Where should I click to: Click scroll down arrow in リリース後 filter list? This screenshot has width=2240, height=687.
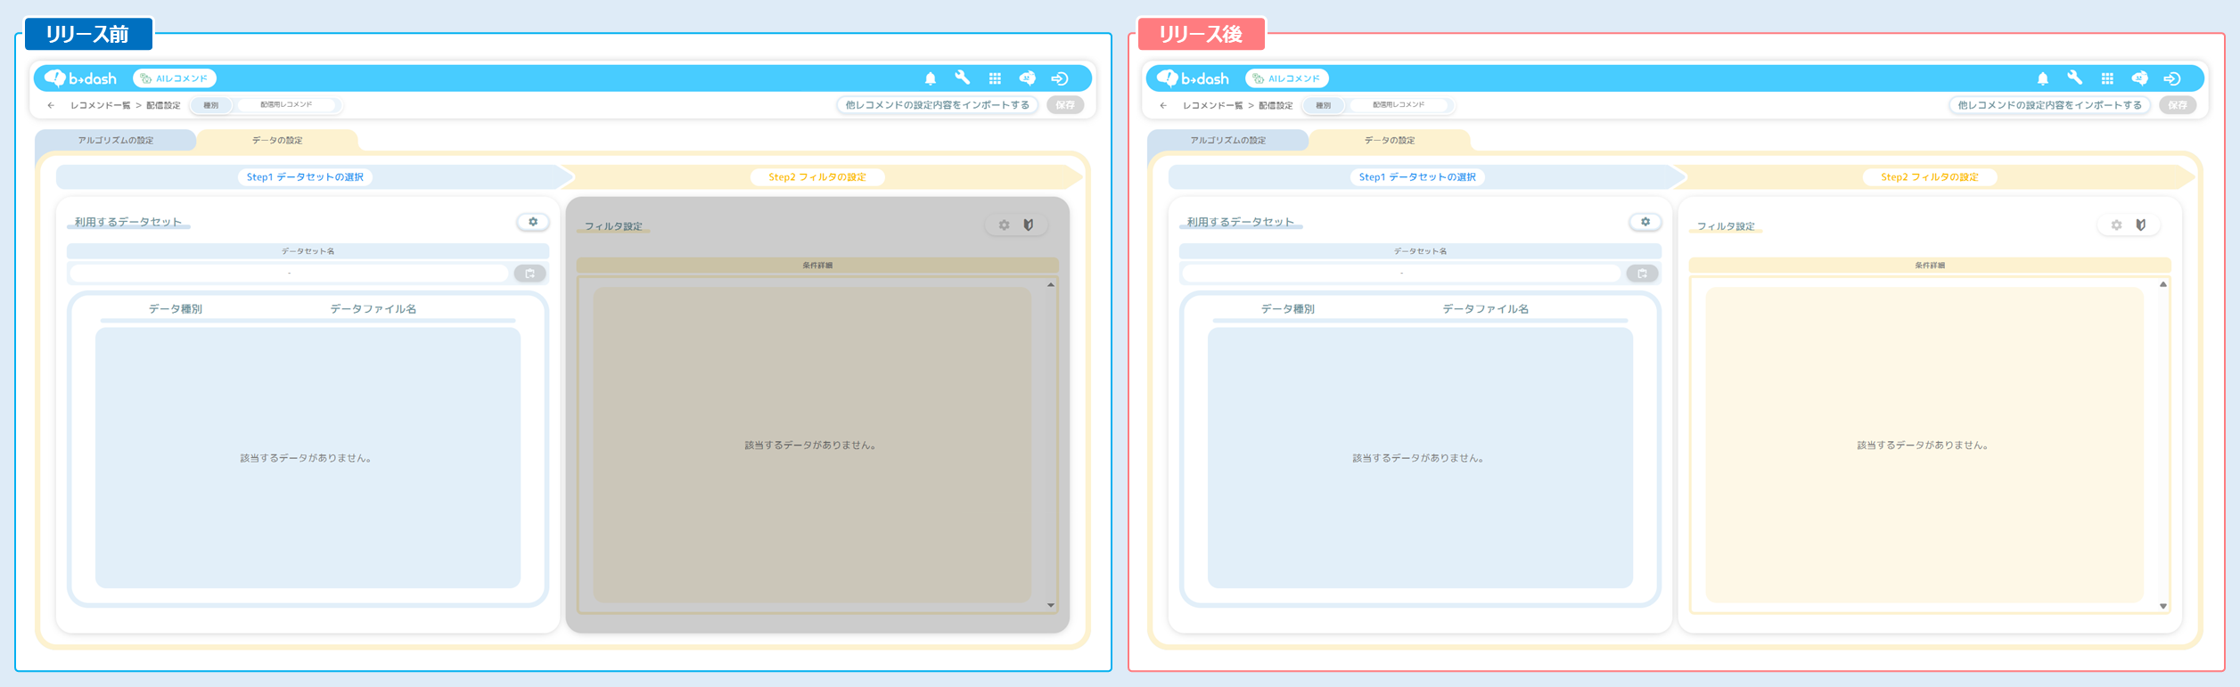click(2163, 606)
